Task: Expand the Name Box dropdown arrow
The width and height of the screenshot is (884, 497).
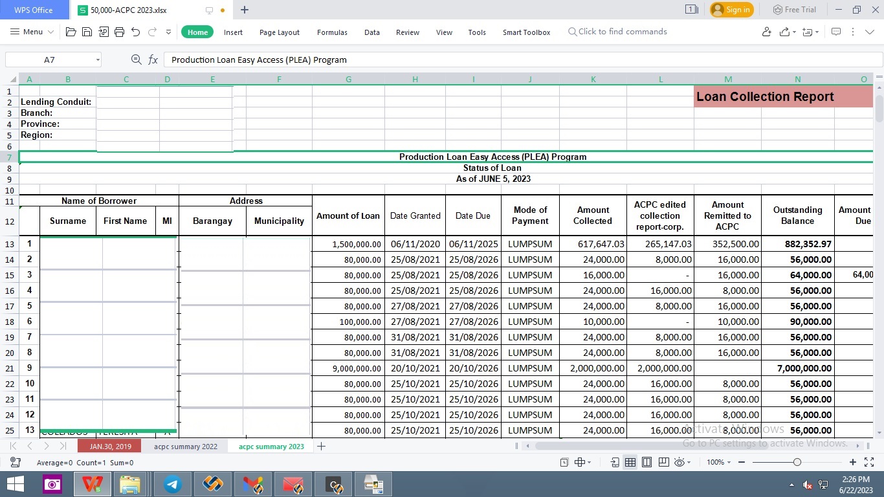Action: coord(98,60)
